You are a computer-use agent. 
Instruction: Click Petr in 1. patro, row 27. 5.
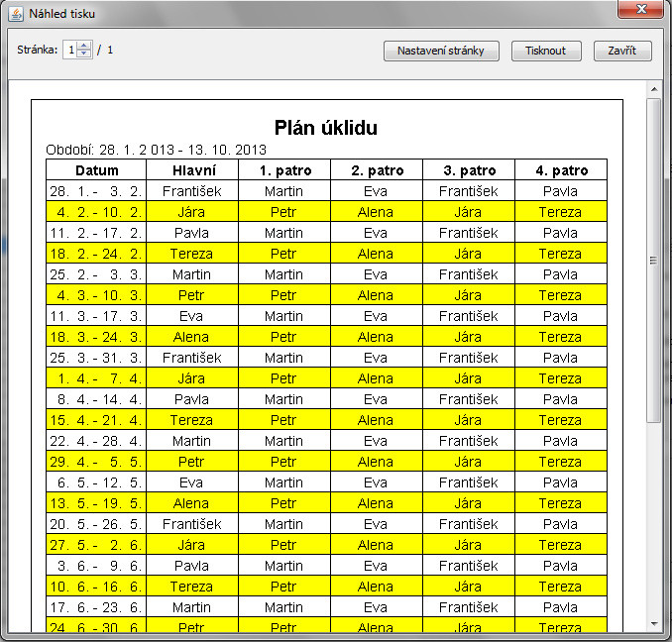point(283,545)
